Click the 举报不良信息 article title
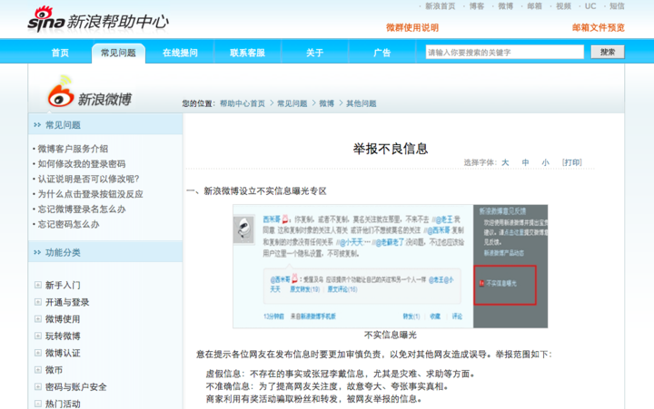Screen dimensions: 654x409 click(x=391, y=149)
